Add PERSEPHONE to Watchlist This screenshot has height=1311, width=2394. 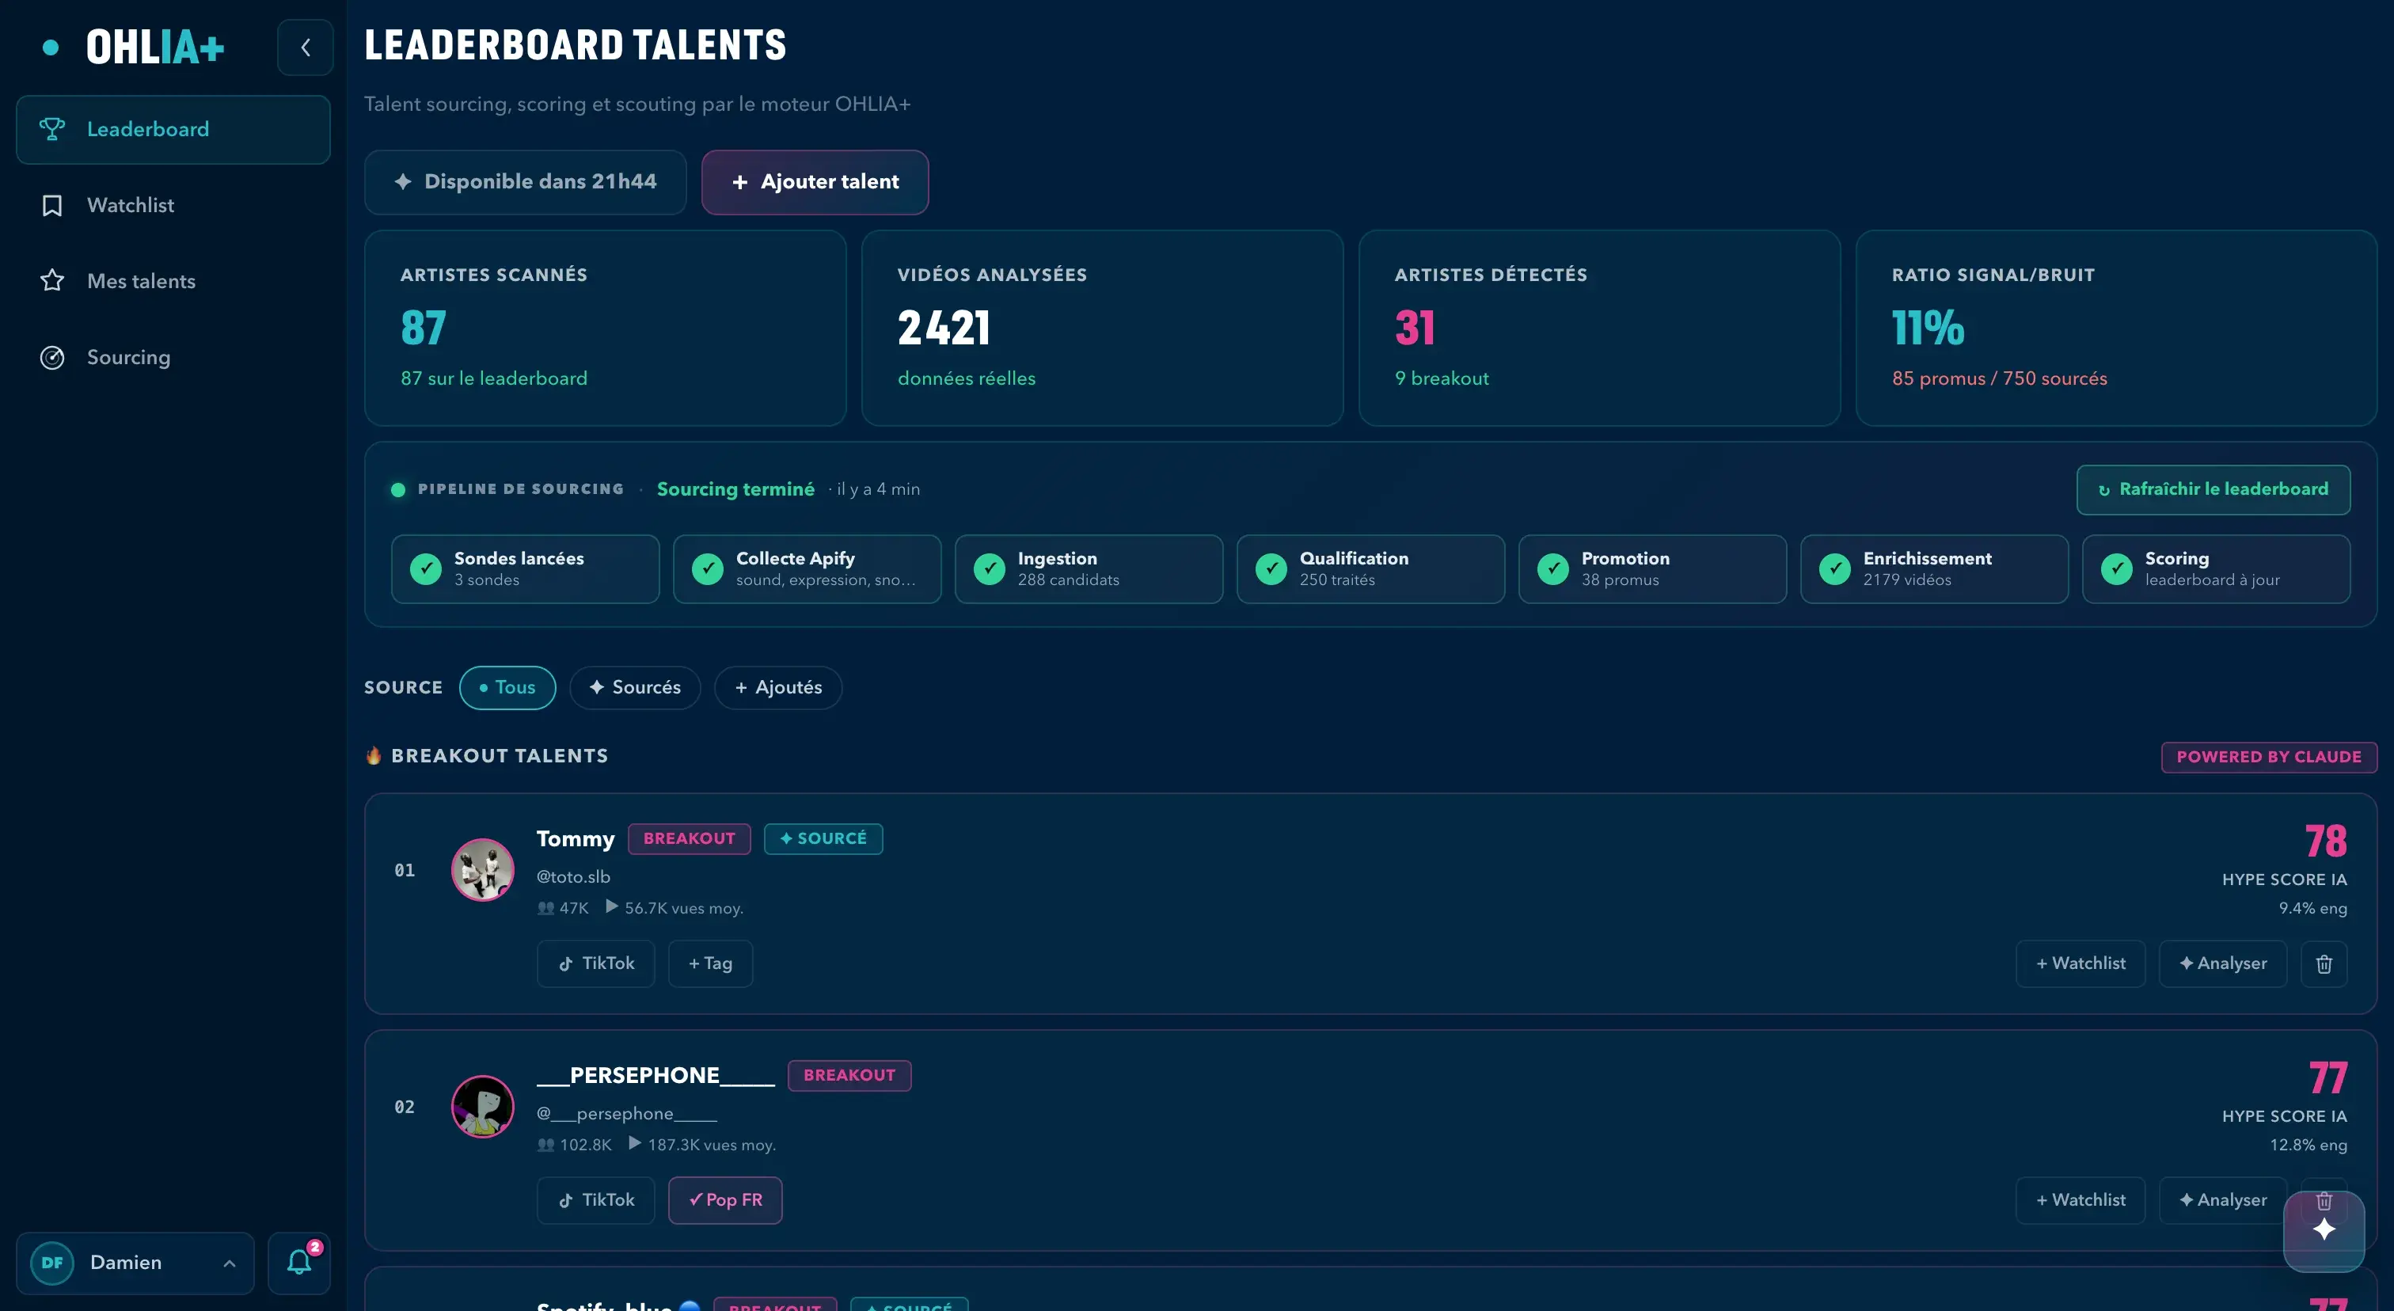tap(2080, 1200)
